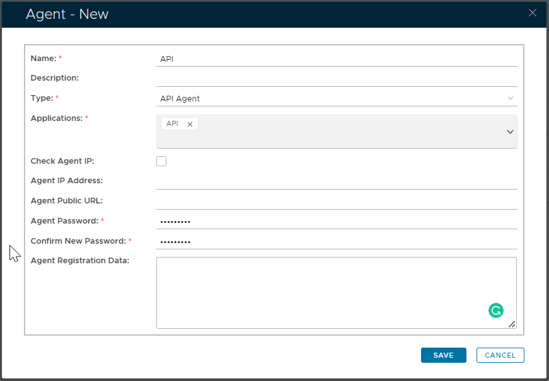Expand the Type dropdown chevron

pos(511,98)
